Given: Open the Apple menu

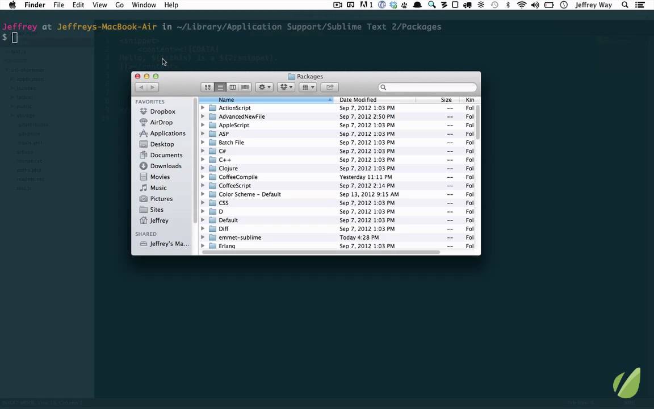Looking at the screenshot, I should coord(12,5).
